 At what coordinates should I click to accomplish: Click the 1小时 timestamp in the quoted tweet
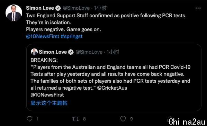click(113, 52)
